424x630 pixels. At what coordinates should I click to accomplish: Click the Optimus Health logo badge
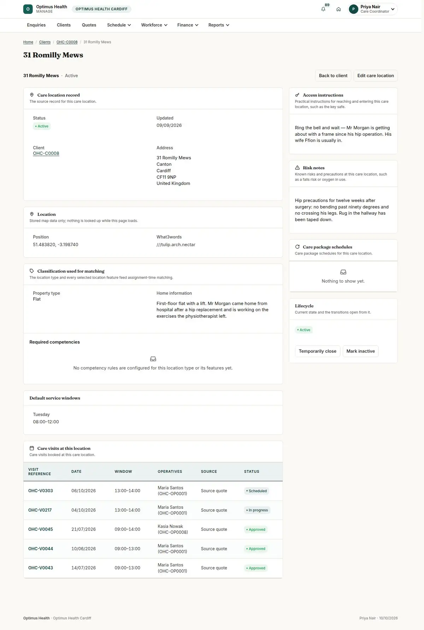28,9
